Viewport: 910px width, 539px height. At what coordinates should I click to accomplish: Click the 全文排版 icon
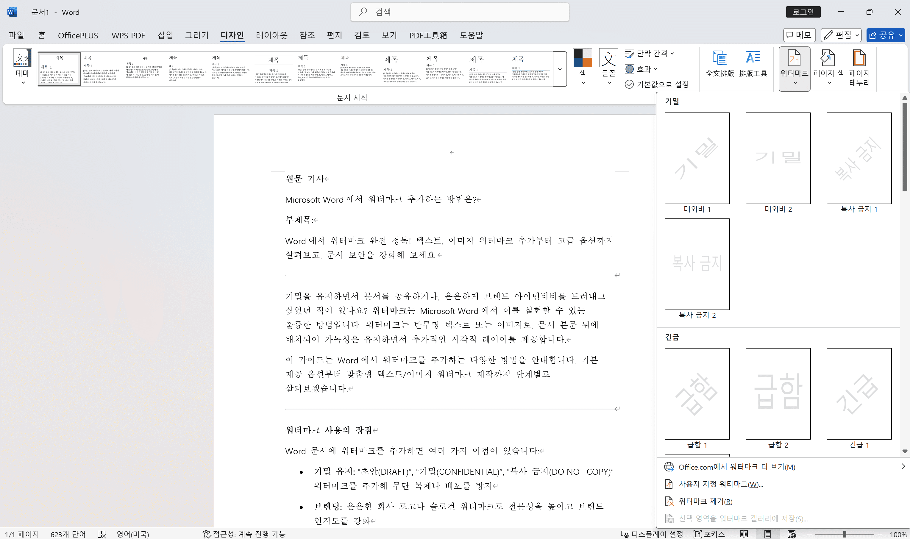coord(720,64)
